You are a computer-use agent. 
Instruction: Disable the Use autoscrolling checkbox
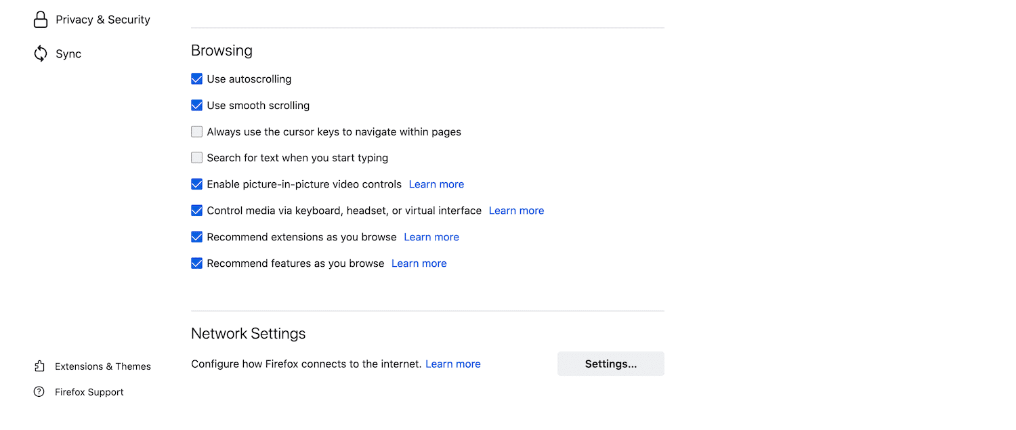tap(196, 79)
